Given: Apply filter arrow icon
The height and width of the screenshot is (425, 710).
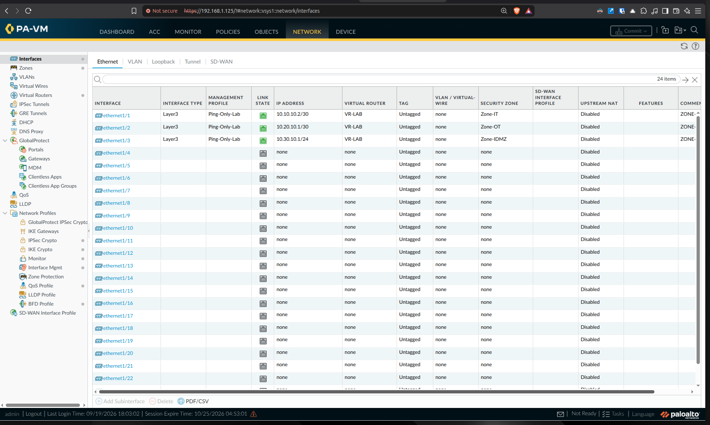Looking at the screenshot, I should pos(685,80).
